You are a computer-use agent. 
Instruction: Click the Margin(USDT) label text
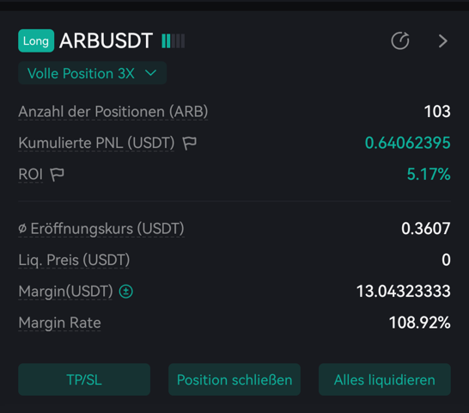tap(66, 292)
